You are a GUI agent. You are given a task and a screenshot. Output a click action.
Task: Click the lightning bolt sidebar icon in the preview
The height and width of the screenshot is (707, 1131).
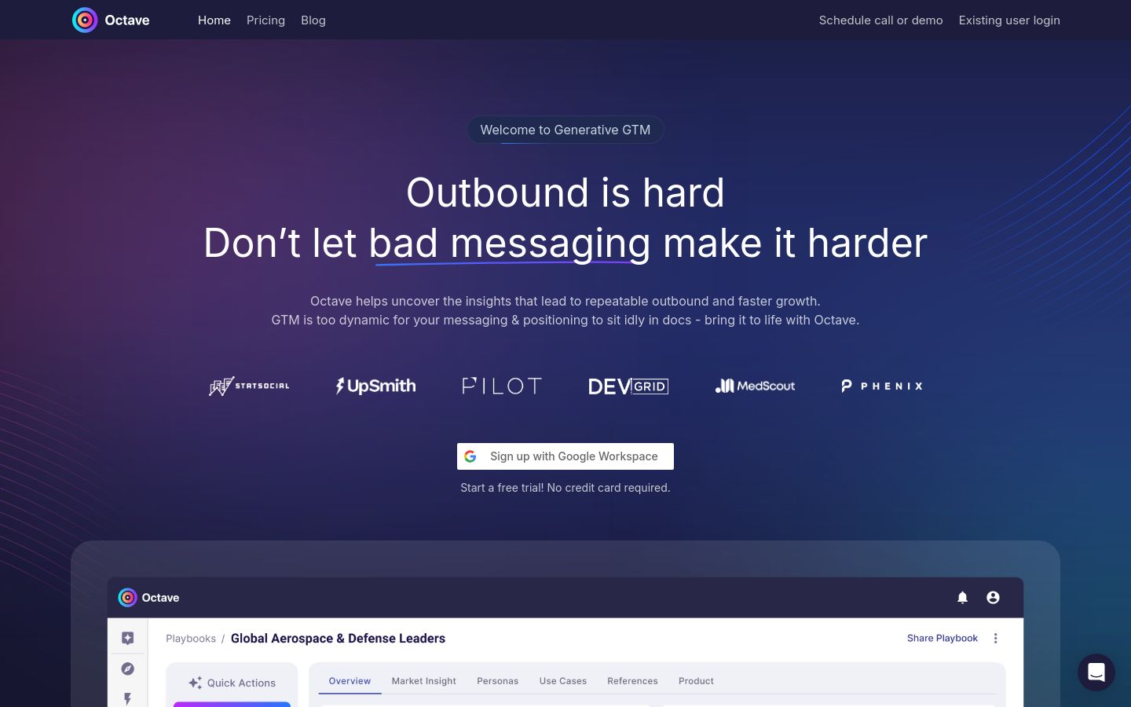point(128,698)
